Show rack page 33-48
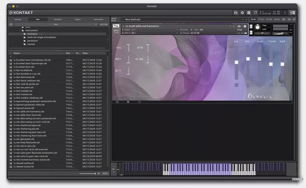Screen dimensions: 306x188 [x=269, y=19]
